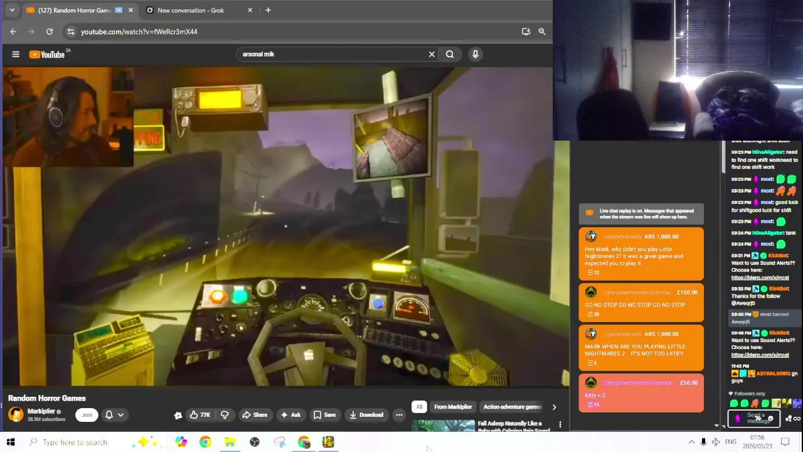Screen dimensions: 803x452
Task: Open Fall Asleep Naturally video thumbnail
Action: [444, 426]
